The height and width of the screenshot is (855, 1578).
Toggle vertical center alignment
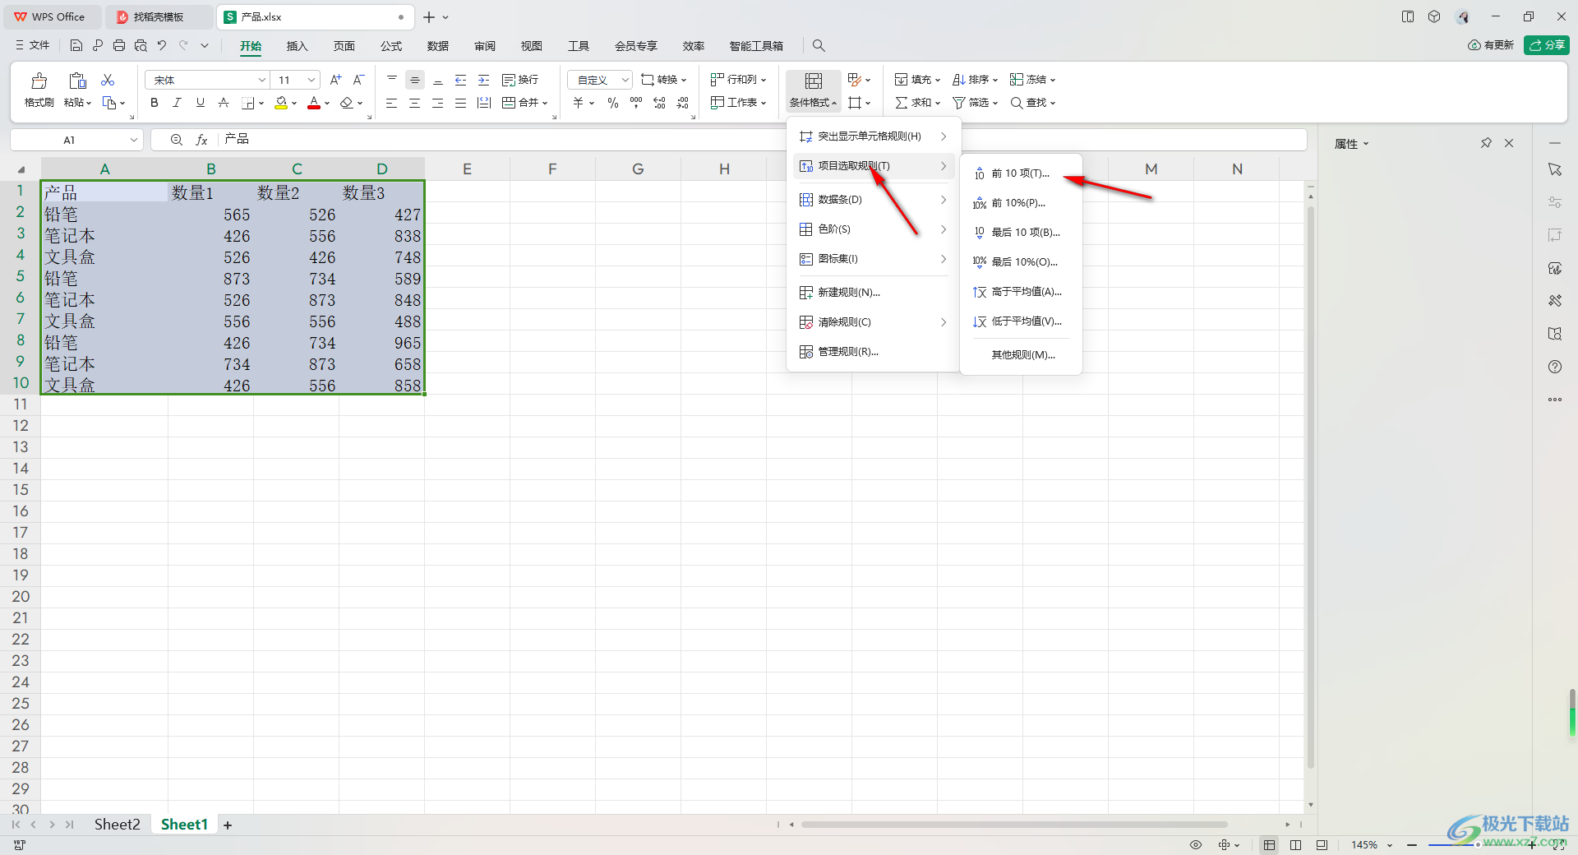[x=415, y=80]
